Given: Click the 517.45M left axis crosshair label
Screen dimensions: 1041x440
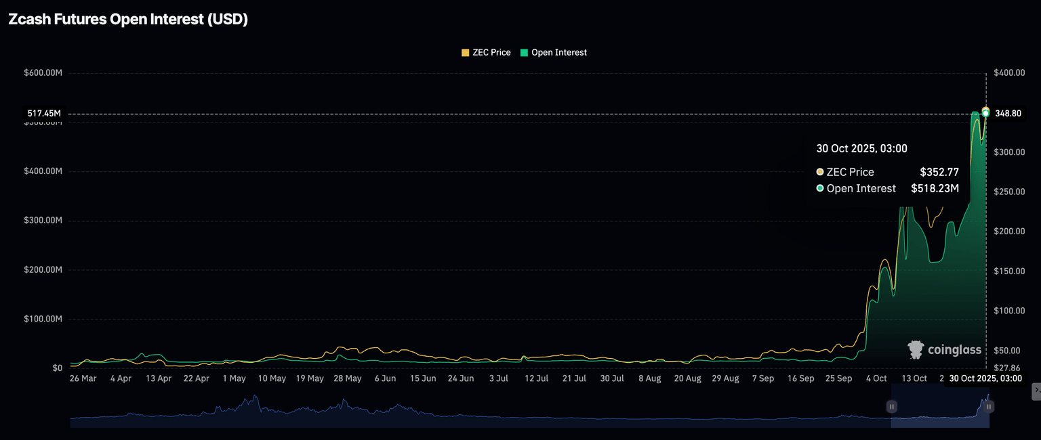Looking at the screenshot, I should point(44,114).
